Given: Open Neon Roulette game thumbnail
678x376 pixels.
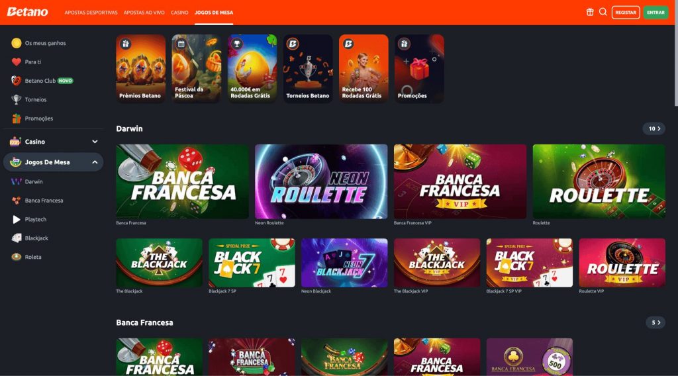Looking at the screenshot, I should (x=321, y=181).
